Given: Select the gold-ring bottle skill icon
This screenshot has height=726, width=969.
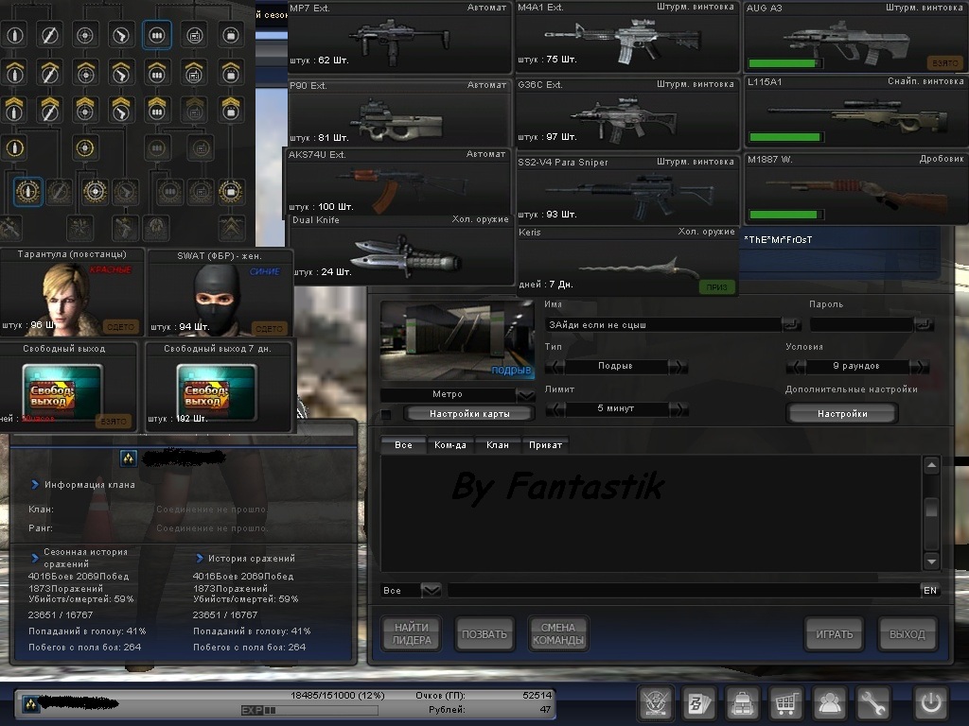Looking at the screenshot, I should click(x=15, y=148).
